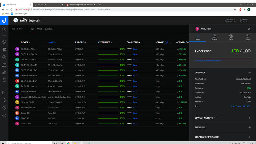Screen dimensions: 256x144
Task: Open the DiskStation bookmark
Action: tap(20, 14)
